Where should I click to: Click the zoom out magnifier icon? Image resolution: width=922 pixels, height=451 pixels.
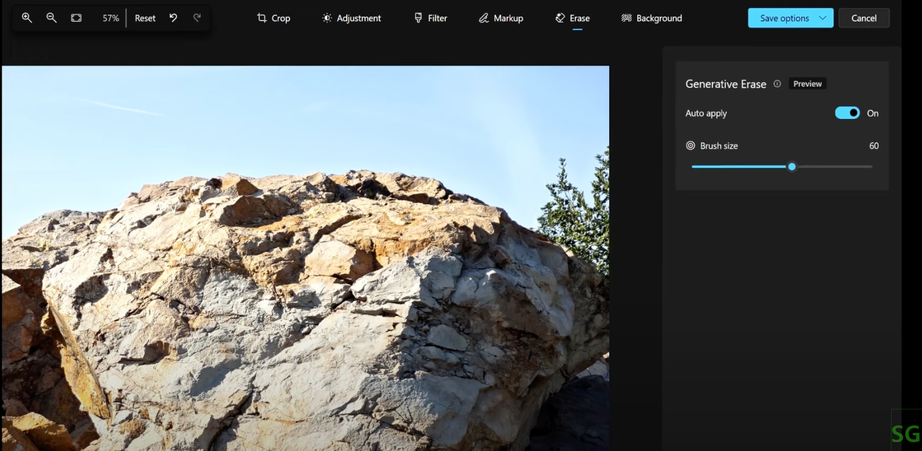pos(52,18)
